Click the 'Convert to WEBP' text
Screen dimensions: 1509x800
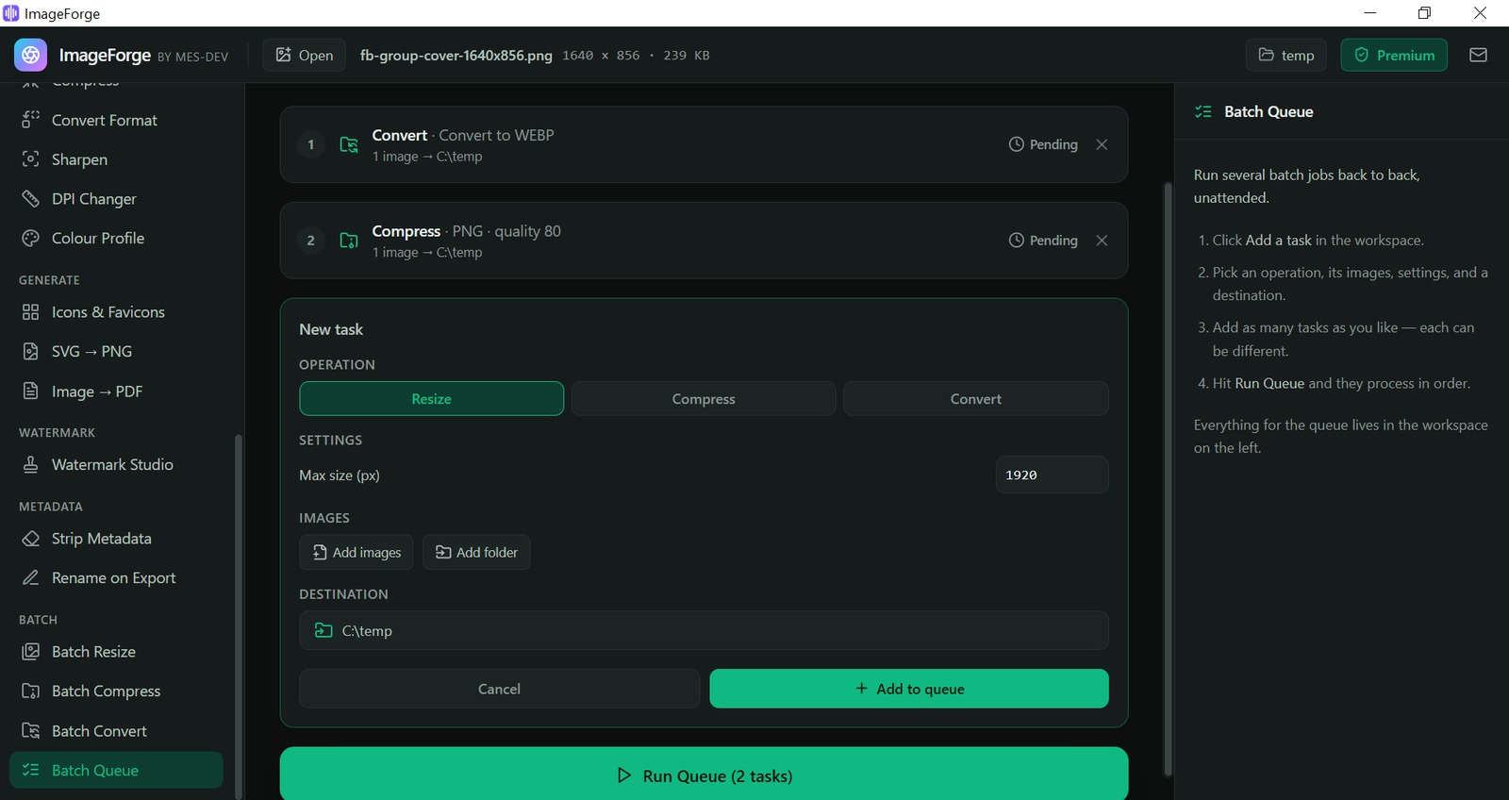496,135
